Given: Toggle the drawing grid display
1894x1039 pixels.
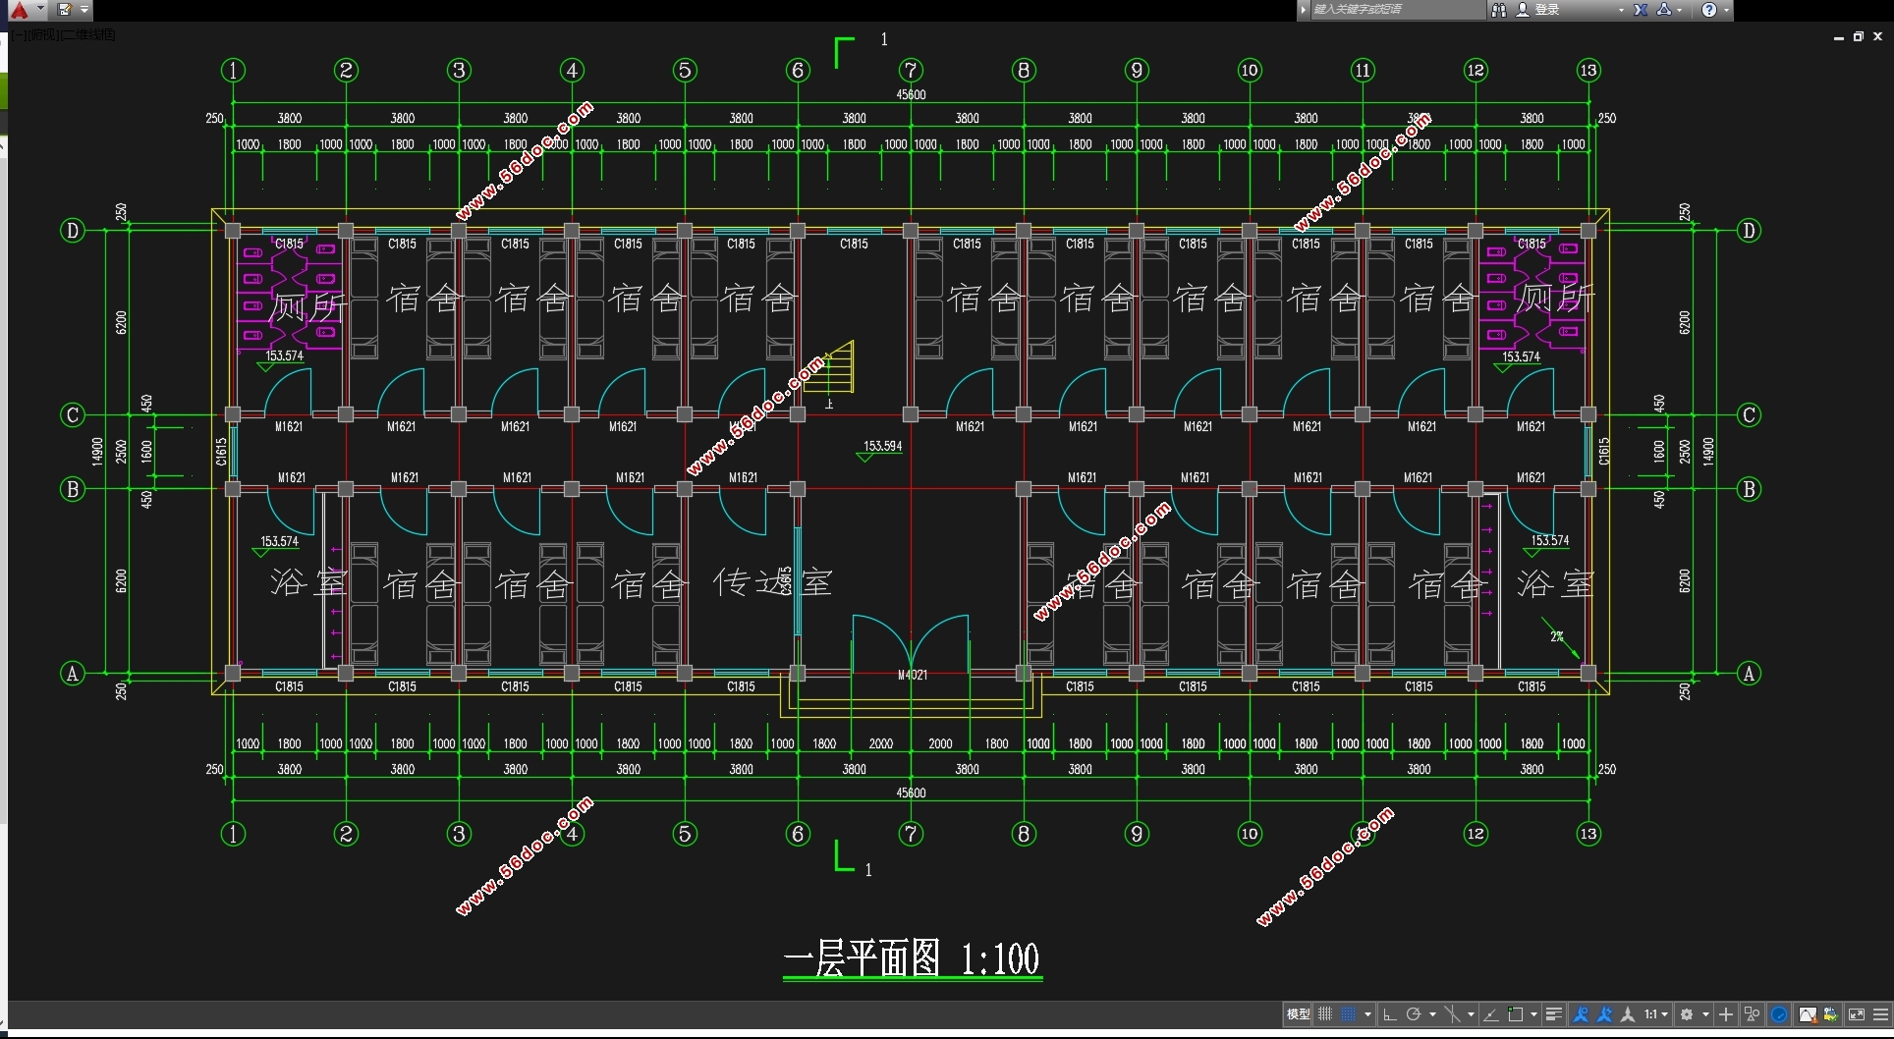Looking at the screenshot, I should (1325, 1014).
